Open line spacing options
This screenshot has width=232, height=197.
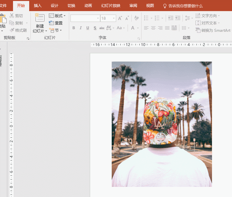(x=189, y=18)
